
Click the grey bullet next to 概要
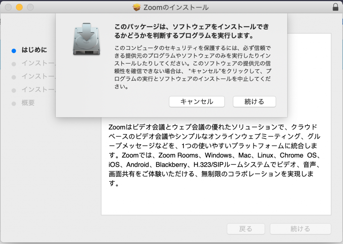[14, 104]
